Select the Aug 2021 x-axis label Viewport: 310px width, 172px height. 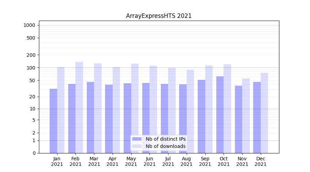(187, 161)
